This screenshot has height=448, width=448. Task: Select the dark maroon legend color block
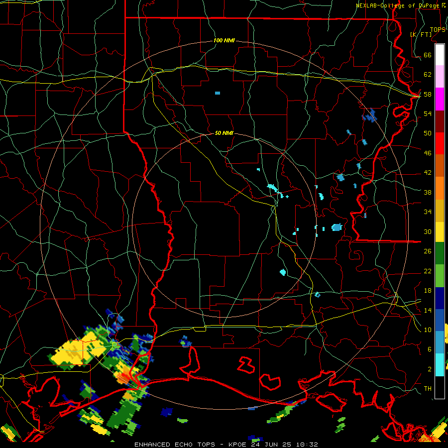tap(440, 121)
